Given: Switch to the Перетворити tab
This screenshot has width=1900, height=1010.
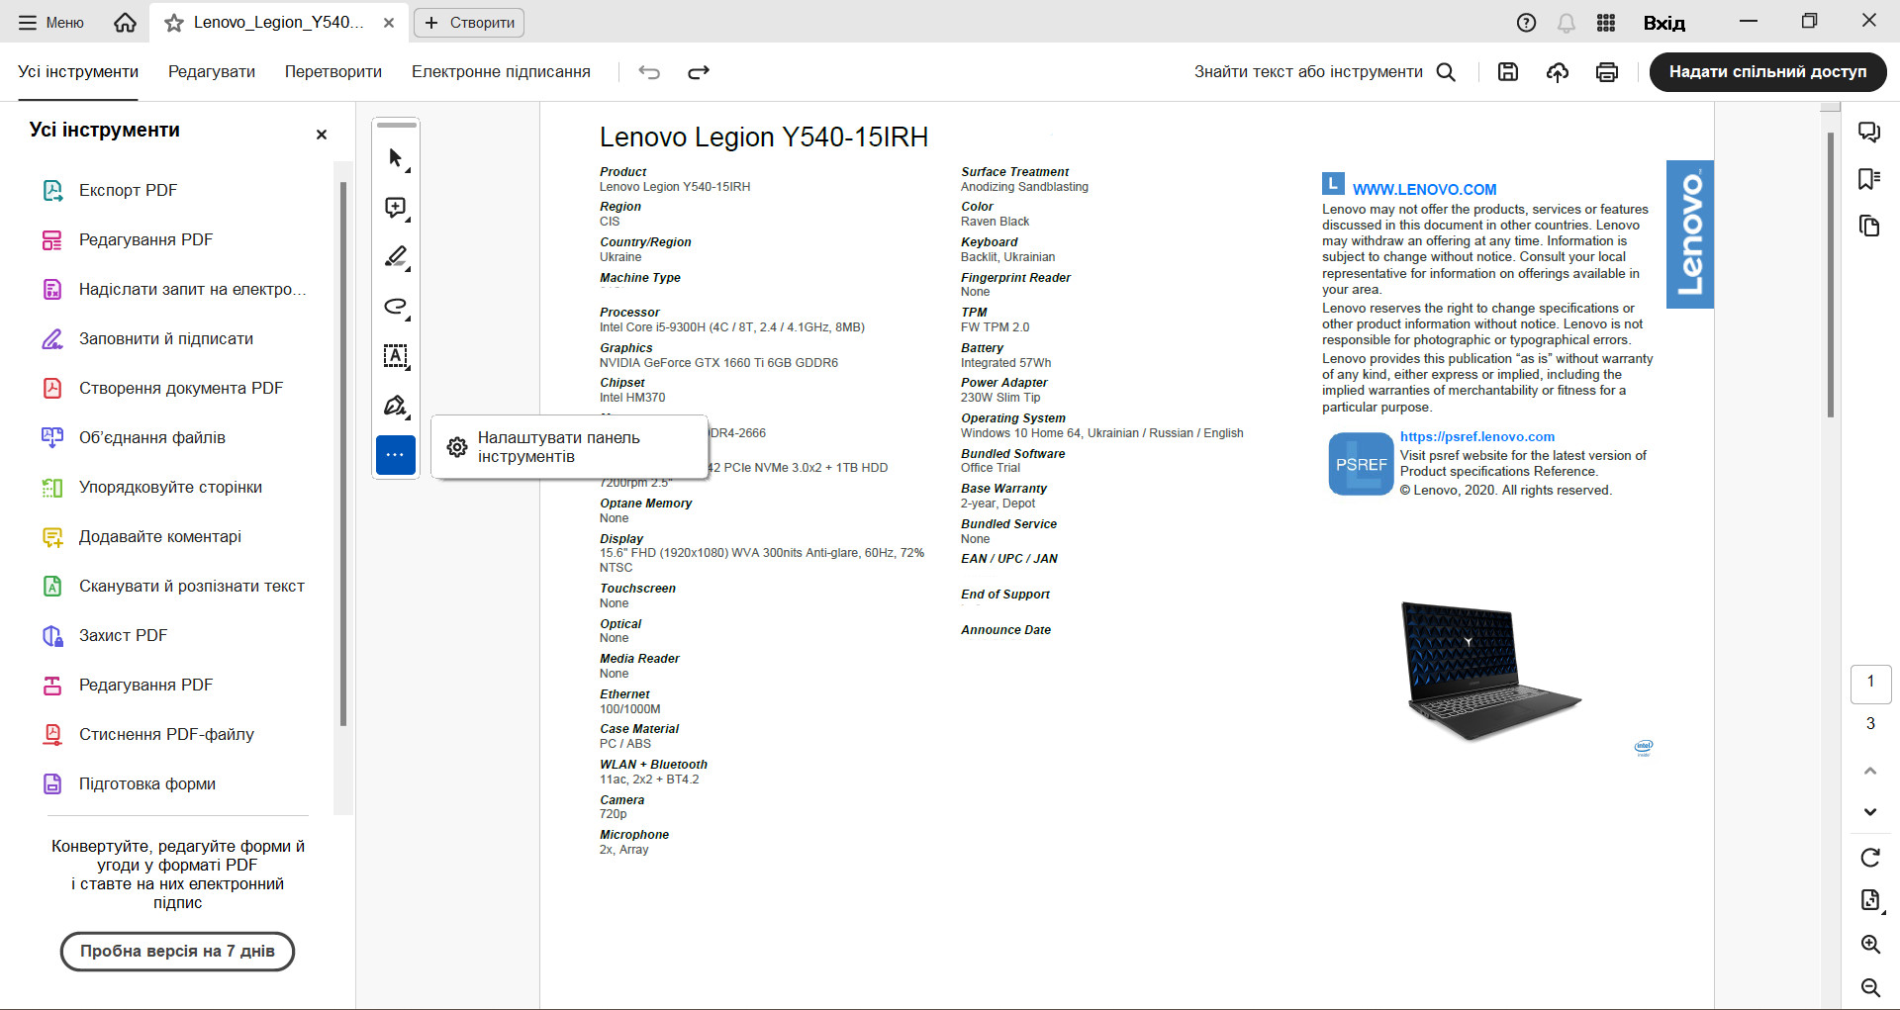Looking at the screenshot, I should (333, 72).
